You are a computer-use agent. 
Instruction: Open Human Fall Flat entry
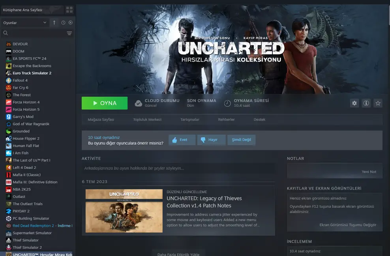(26, 146)
